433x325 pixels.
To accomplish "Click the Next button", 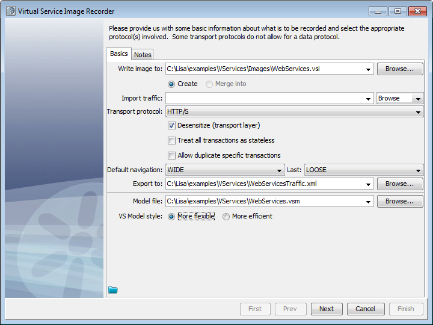I will (327, 309).
